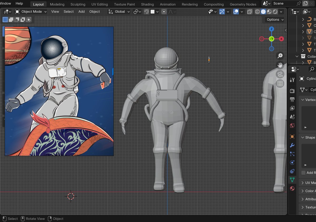Open the Object Data Properties tab

[292, 180]
